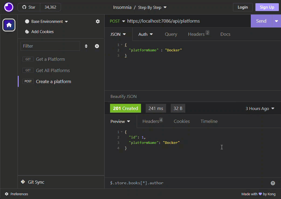Click Made with heart by Kong
The height and width of the screenshot is (199, 281).
pyautogui.click(x=258, y=194)
